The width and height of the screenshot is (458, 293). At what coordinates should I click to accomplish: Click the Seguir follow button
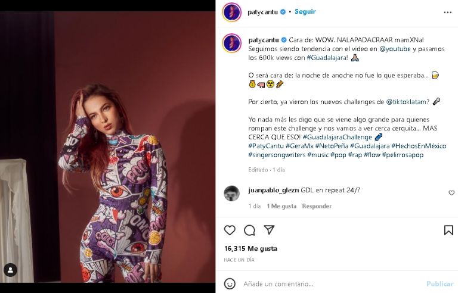tap(305, 12)
